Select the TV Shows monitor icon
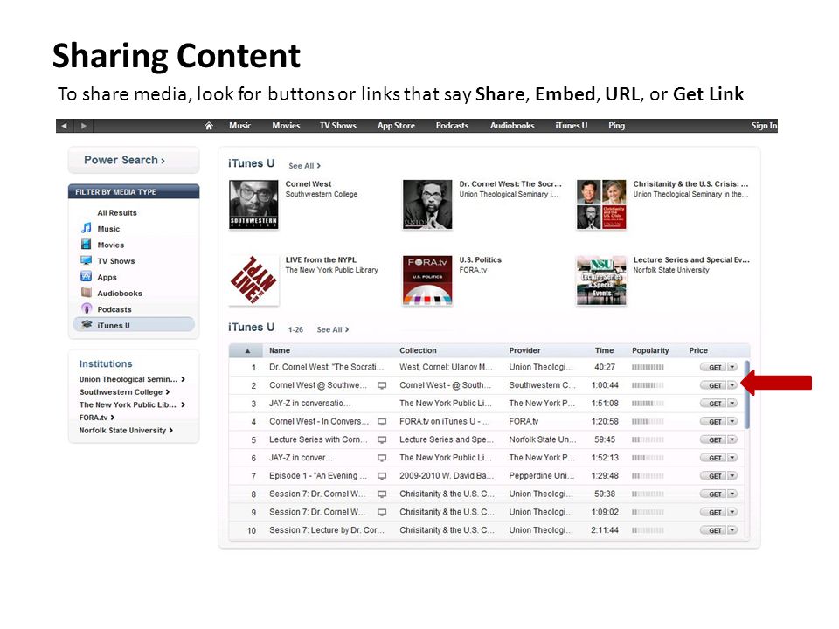The image size is (839, 629). (x=87, y=260)
